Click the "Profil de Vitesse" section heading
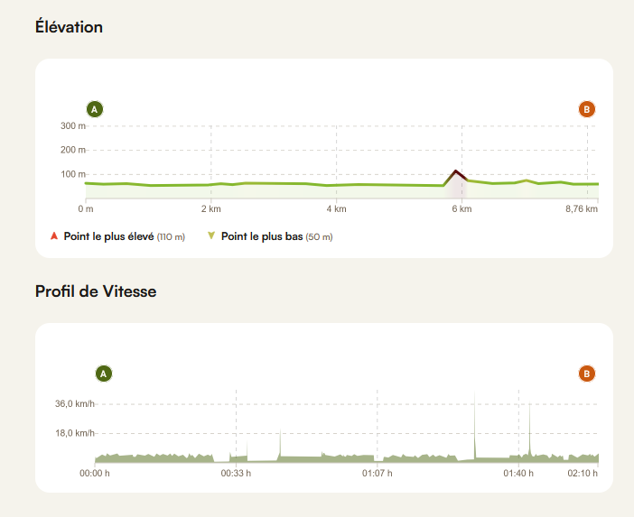 [x=96, y=291]
